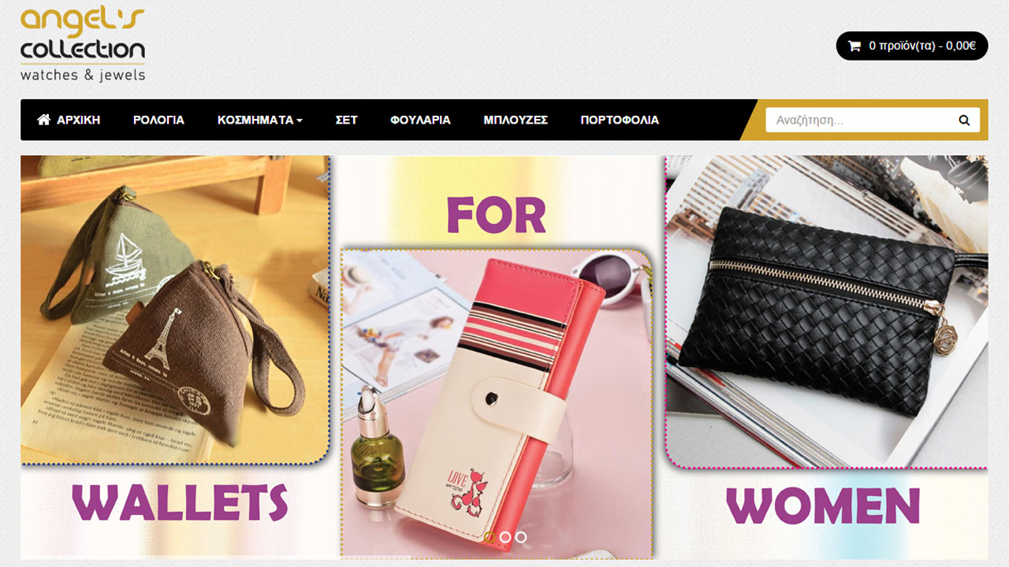Select the second slider dot indicator
Image resolution: width=1009 pixels, height=567 pixels.
(505, 537)
